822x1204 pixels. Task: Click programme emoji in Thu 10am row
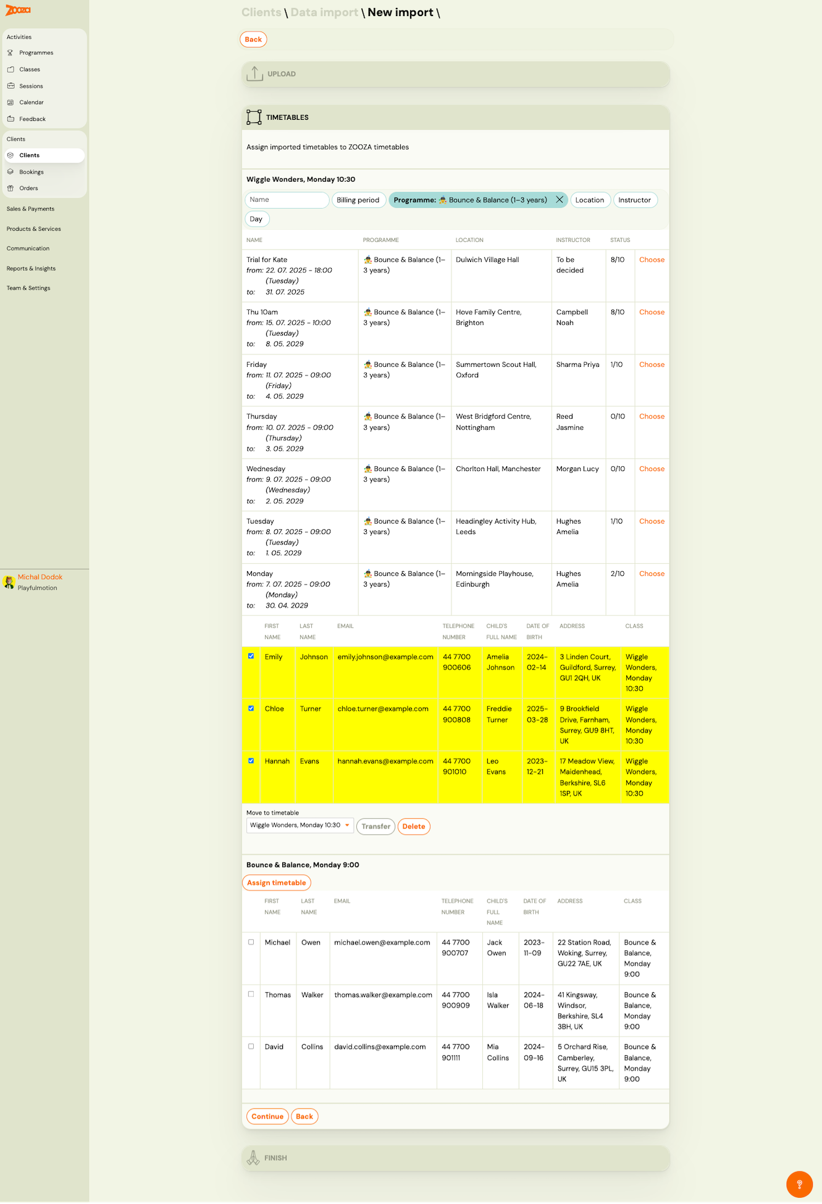pos(367,312)
